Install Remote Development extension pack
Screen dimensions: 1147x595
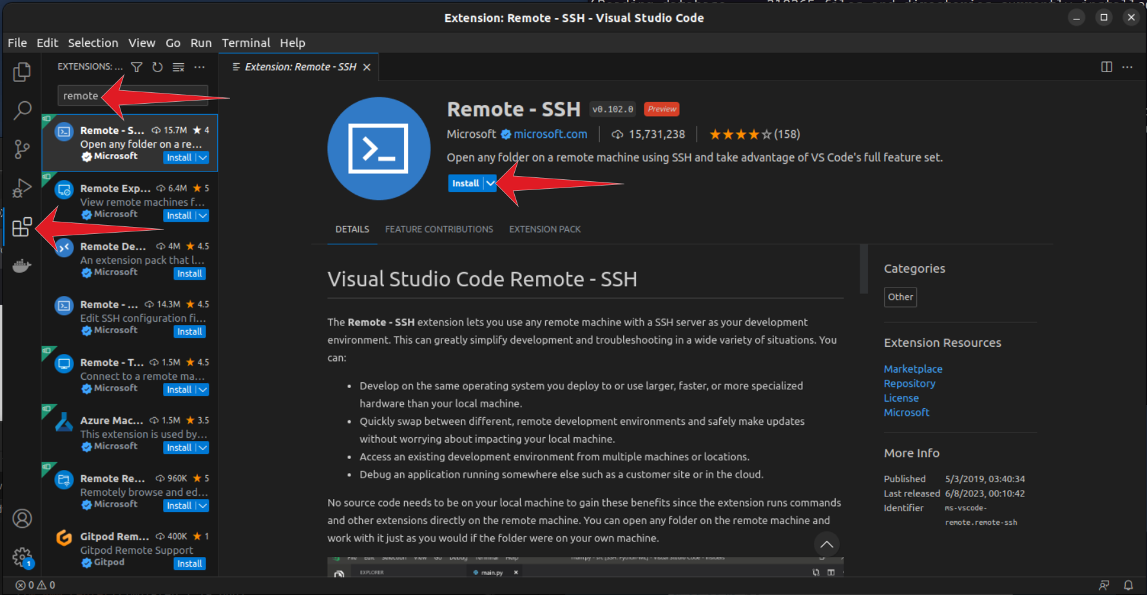point(189,273)
